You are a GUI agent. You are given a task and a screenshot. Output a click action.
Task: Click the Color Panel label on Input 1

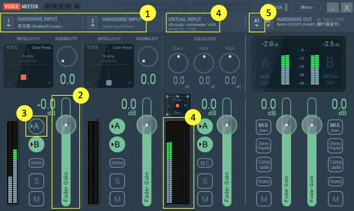point(41,48)
